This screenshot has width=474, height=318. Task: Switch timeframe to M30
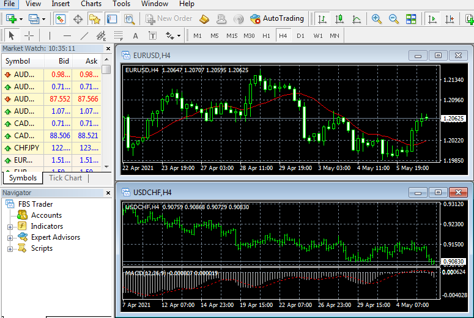click(x=249, y=35)
